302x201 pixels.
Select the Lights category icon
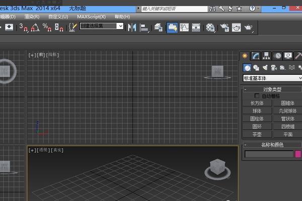pos(265,68)
